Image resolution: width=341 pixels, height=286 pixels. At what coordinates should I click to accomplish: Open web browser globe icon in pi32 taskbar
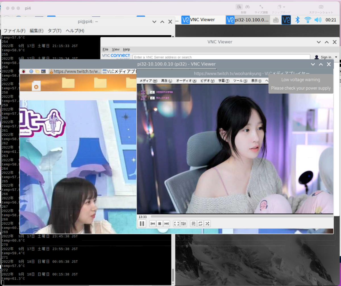point(31,71)
